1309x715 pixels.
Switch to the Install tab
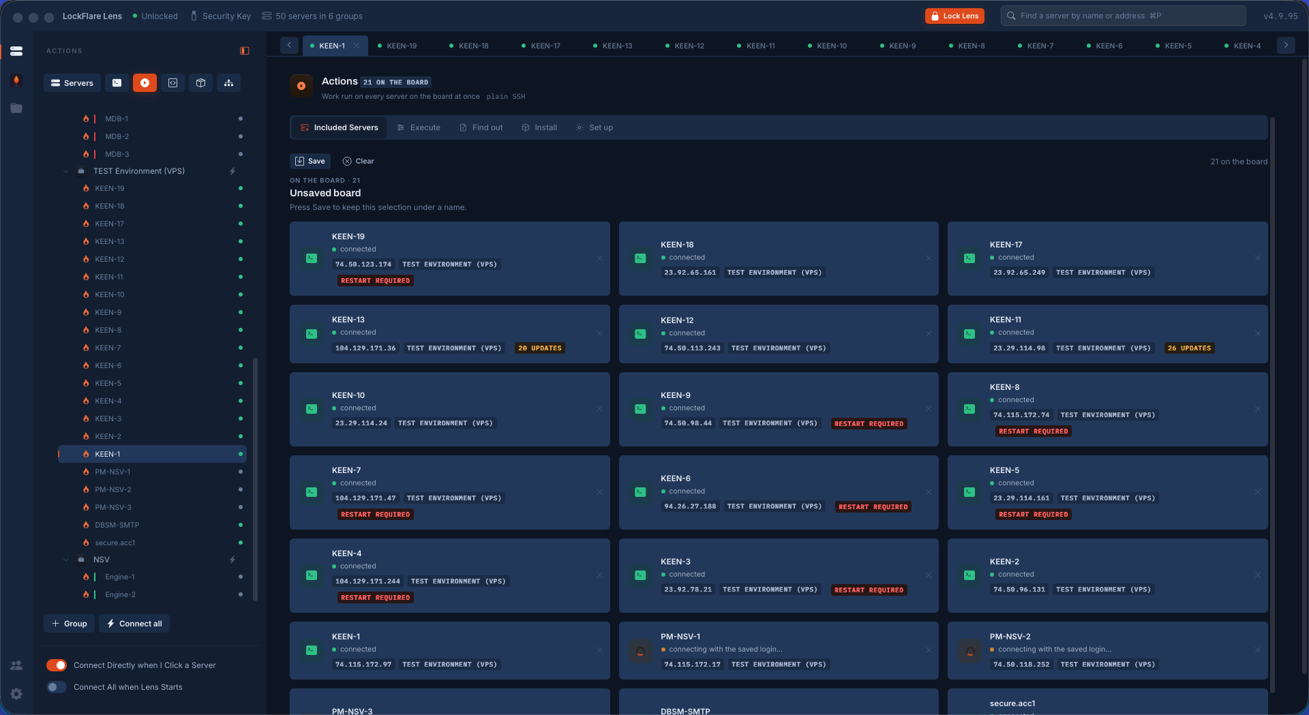coord(539,127)
